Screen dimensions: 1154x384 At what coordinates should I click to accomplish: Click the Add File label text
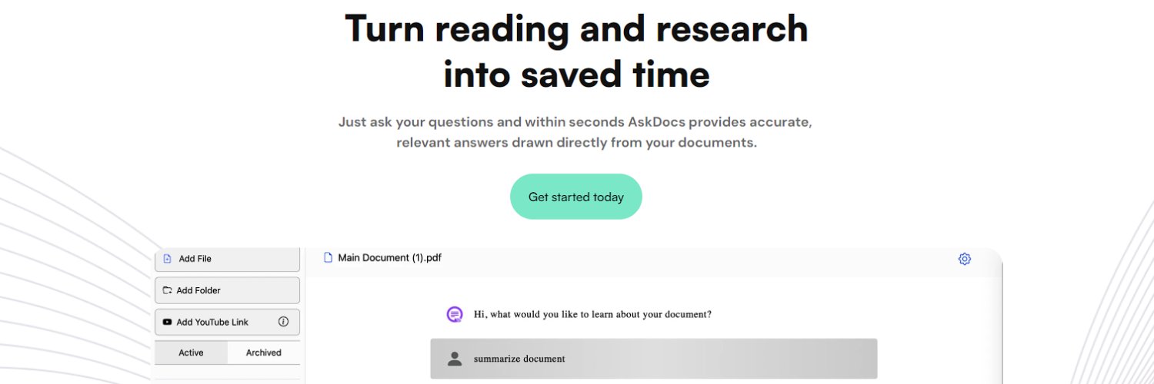pyautogui.click(x=195, y=259)
